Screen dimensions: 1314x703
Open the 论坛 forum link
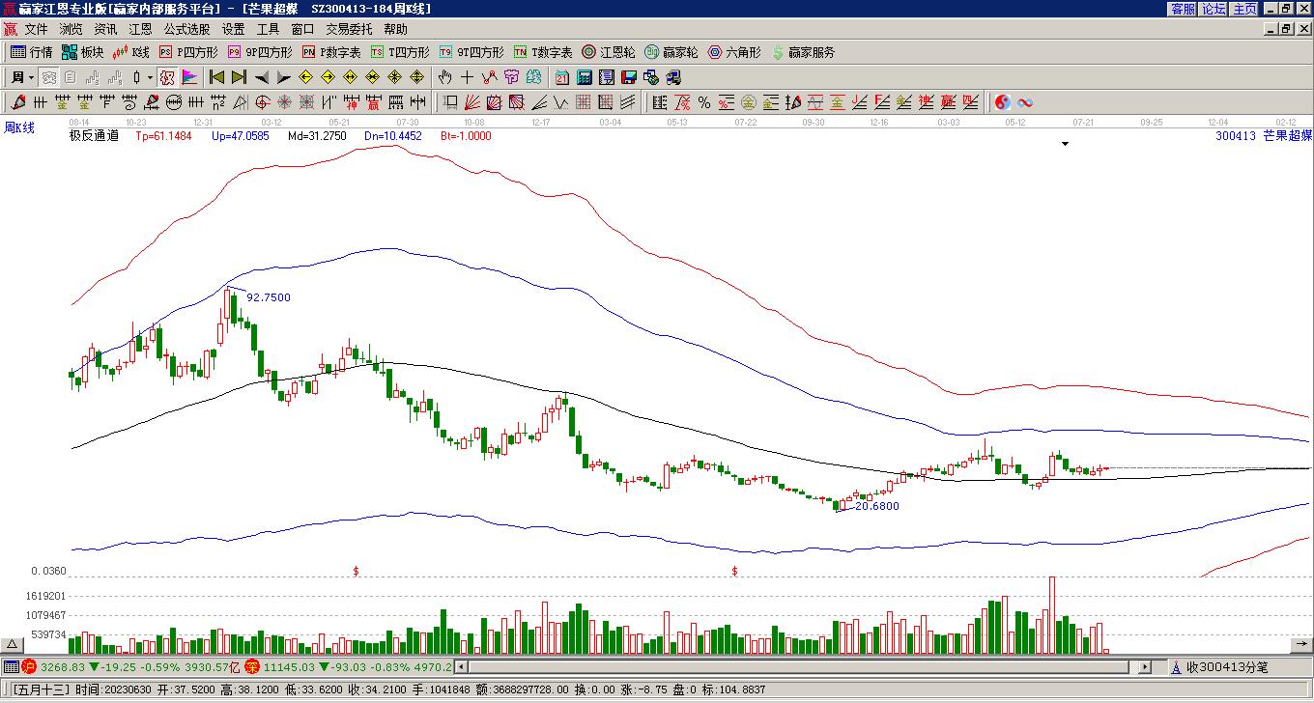point(1214,9)
